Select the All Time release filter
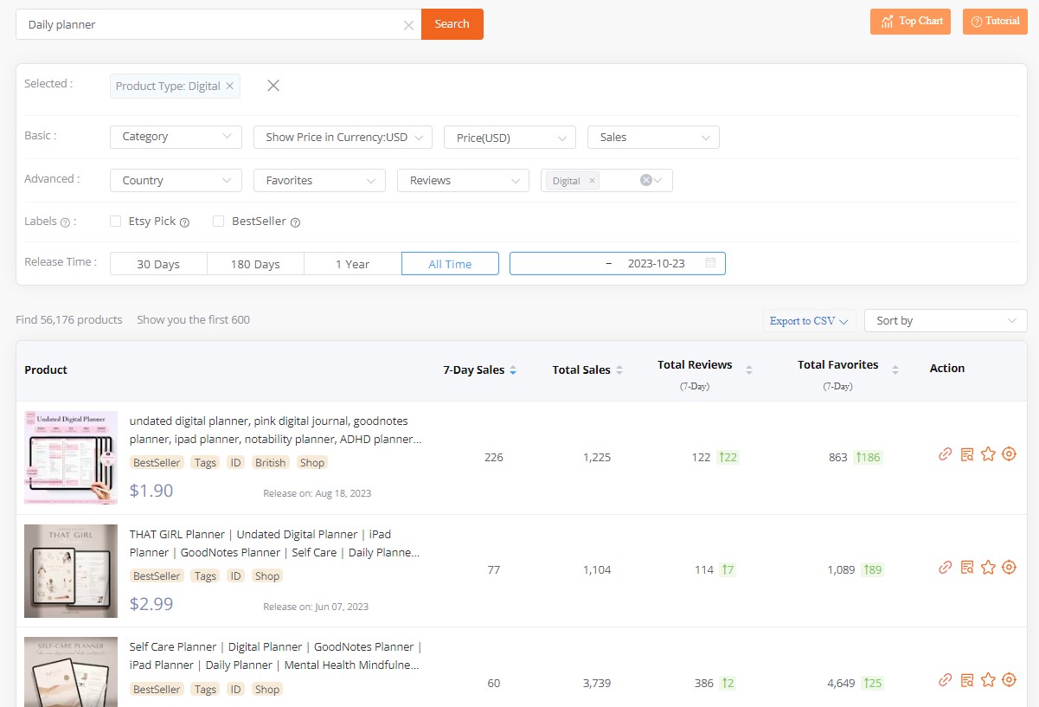 pos(450,264)
